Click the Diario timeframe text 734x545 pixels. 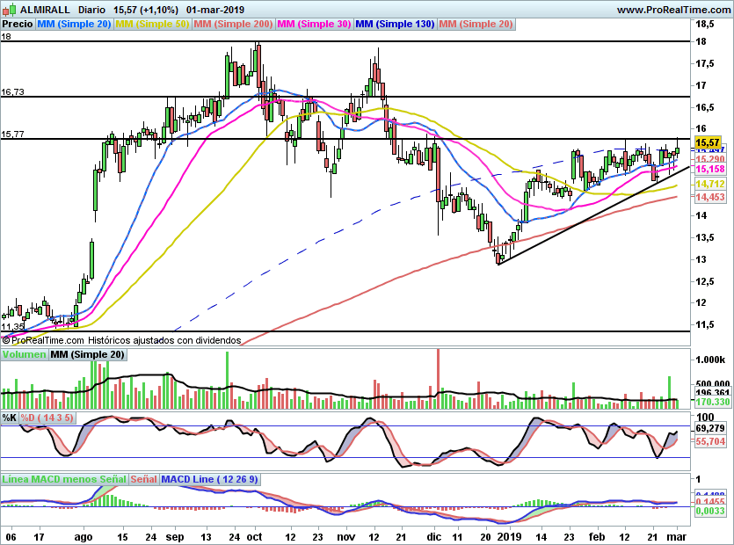[x=91, y=10]
